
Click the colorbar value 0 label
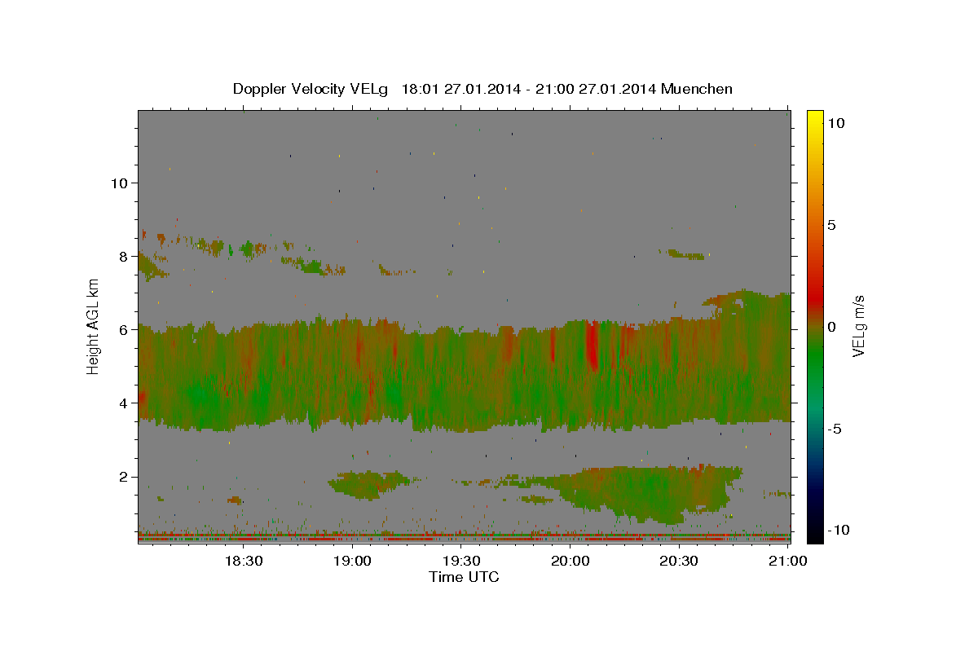pyautogui.click(x=832, y=327)
